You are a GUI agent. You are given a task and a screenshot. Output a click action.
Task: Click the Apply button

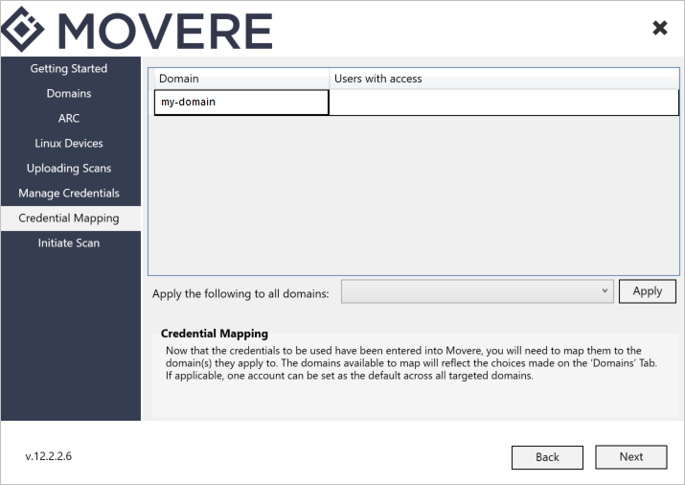[648, 291]
